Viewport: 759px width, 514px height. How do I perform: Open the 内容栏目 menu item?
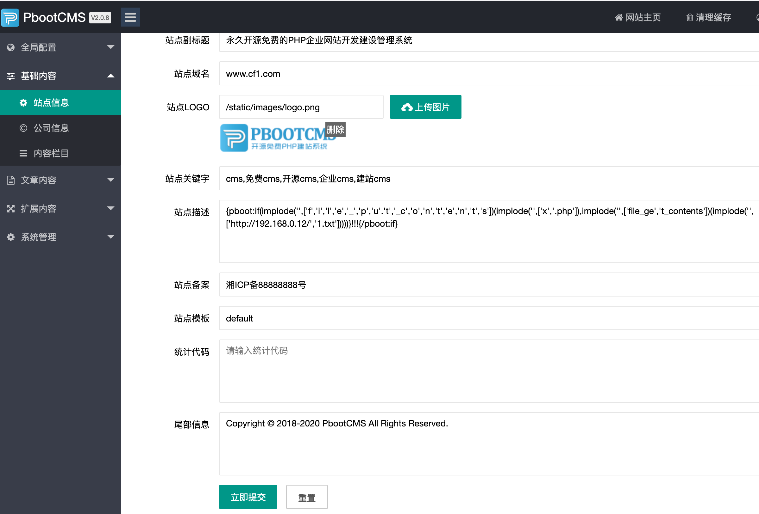(x=51, y=153)
